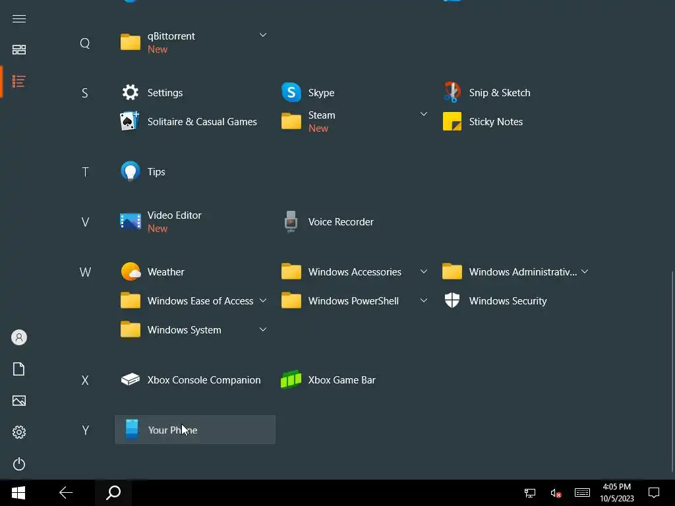Open the Windows PowerShell folder icon

[x=291, y=300]
